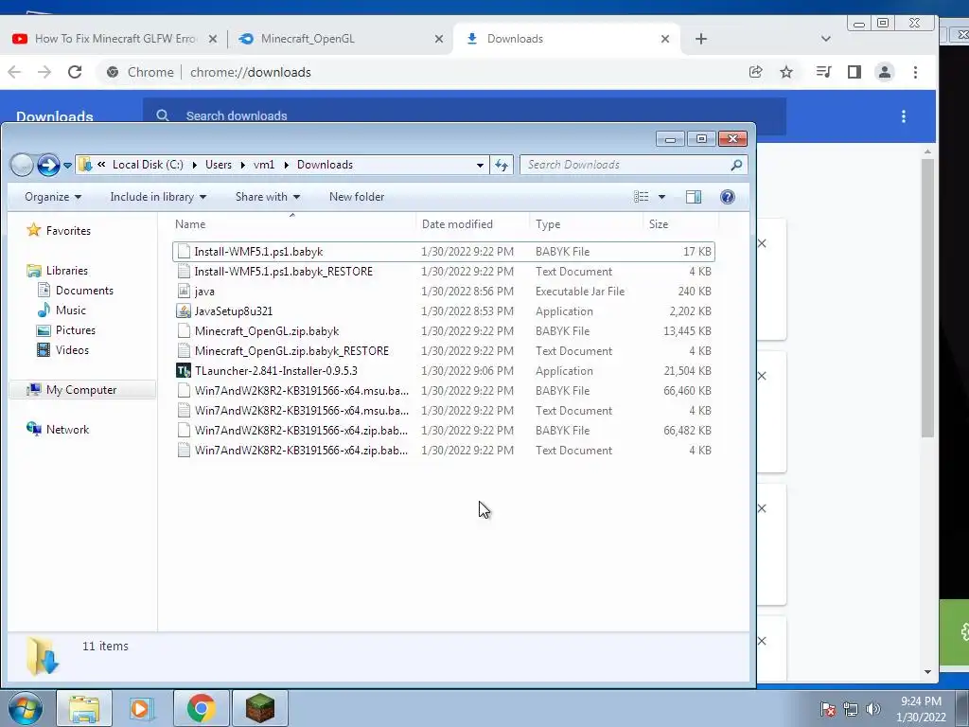
Task: Open view options dropdown arrow
Action: [x=661, y=197]
